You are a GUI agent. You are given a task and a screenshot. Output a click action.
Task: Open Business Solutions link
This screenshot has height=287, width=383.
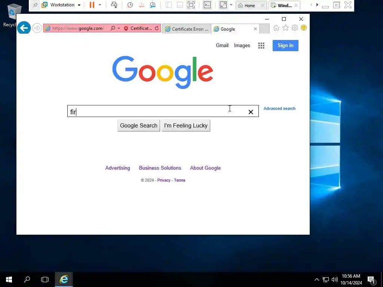click(160, 168)
